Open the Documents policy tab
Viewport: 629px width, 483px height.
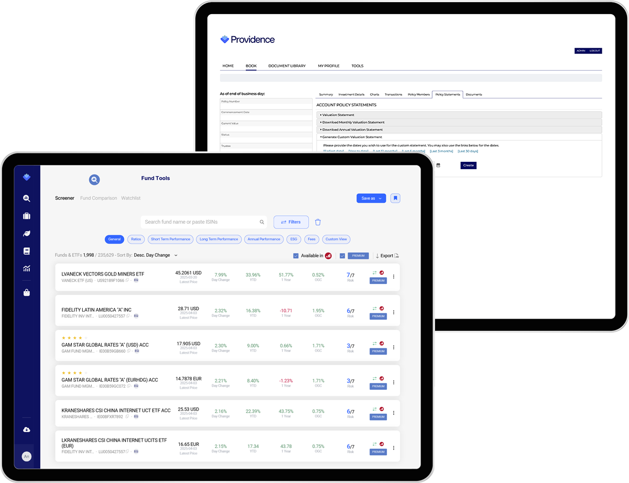pyautogui.click(x=474, y=94)
